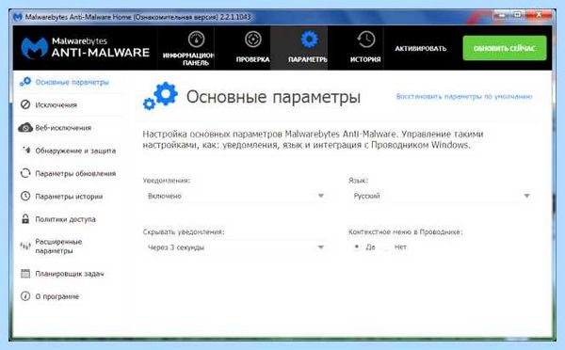The width and height of the screenshot is (565, 350).
Task: Click the Скрывать уведомления: label
Action: click(184, 231)
